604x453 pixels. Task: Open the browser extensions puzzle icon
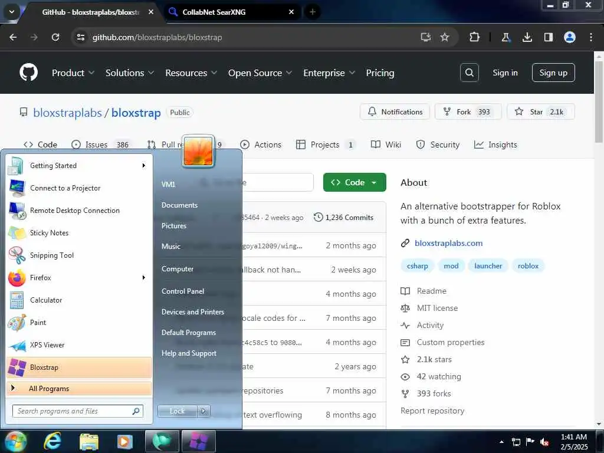pyautogui.click(x=475, y=37)
